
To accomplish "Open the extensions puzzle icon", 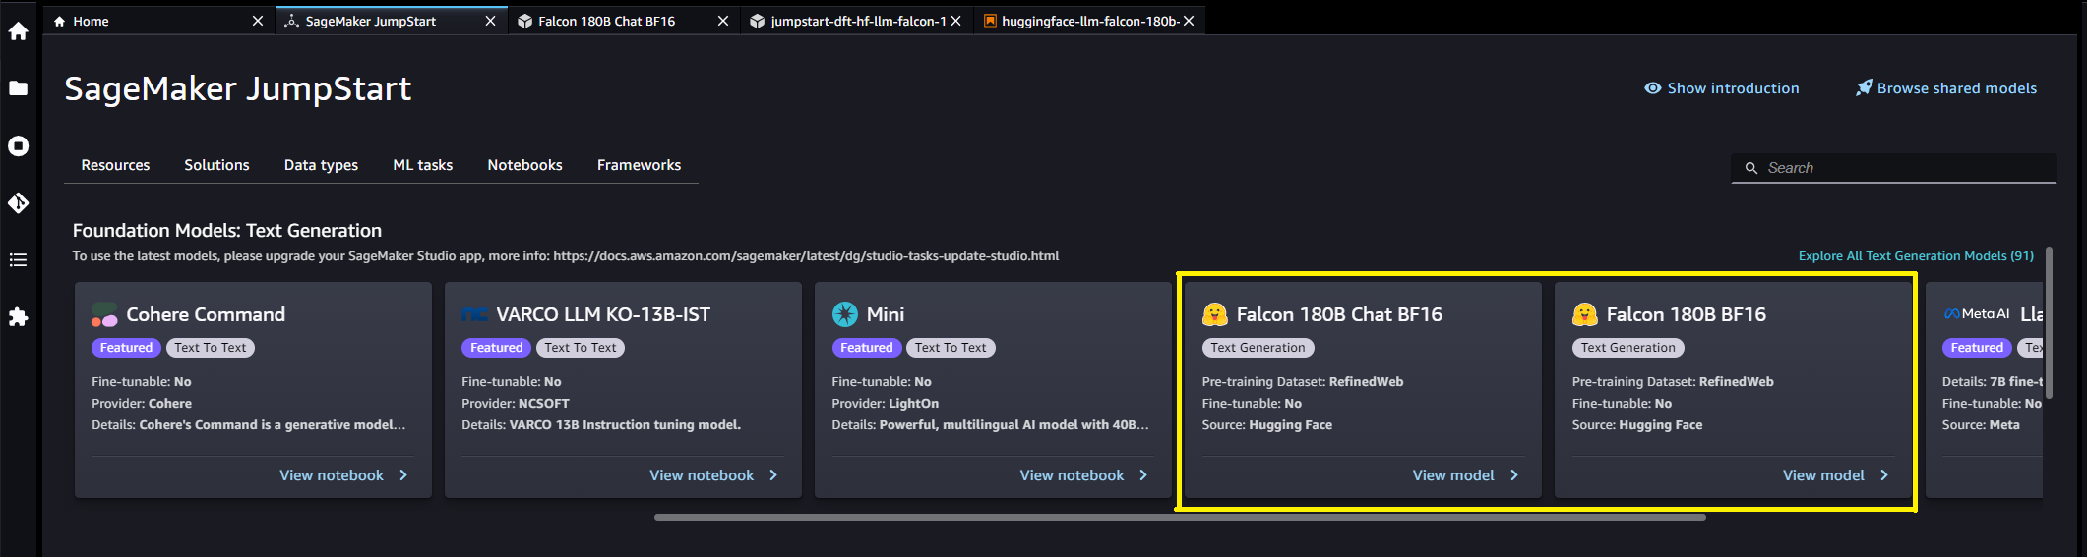I will click(18, 317).
